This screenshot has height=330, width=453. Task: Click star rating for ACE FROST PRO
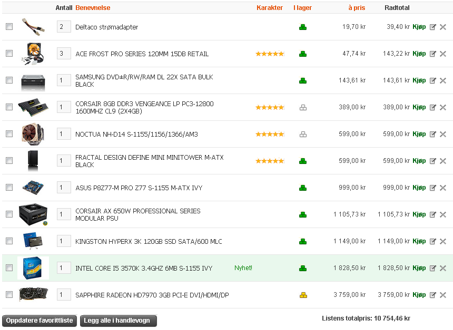[x=270, y=54]
